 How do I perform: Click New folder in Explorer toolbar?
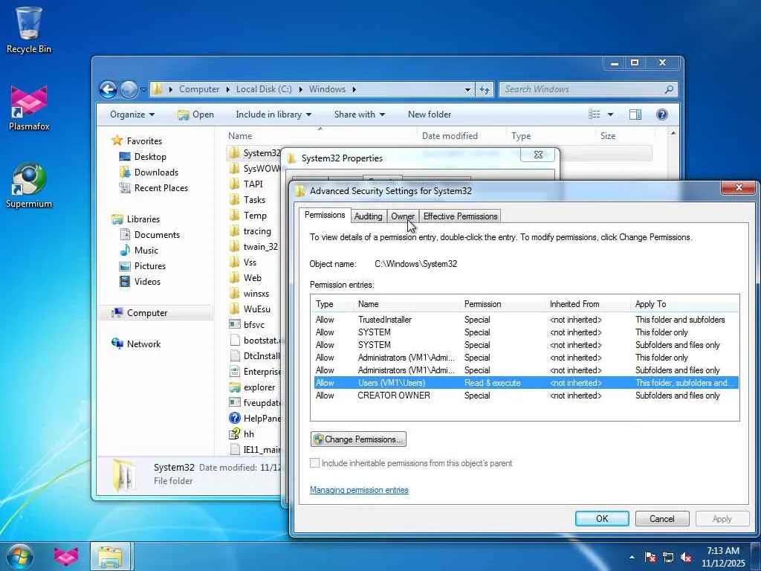coord(430,114)
